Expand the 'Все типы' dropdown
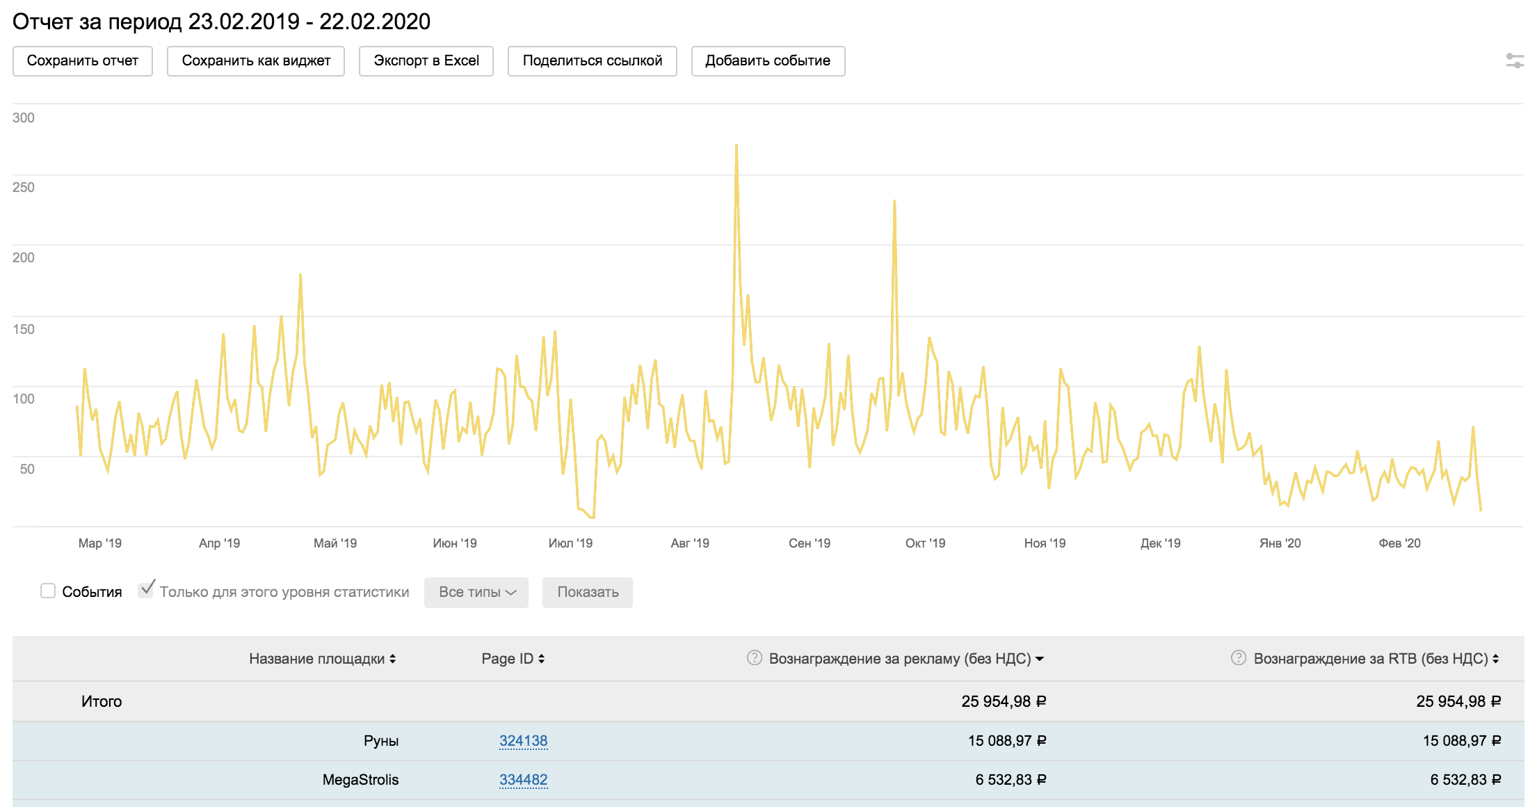 (476, 592)
